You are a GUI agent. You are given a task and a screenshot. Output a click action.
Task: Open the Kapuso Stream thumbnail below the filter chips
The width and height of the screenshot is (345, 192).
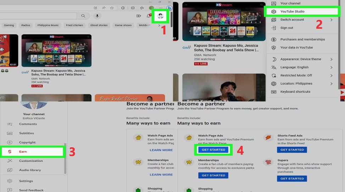click(56, 50)
